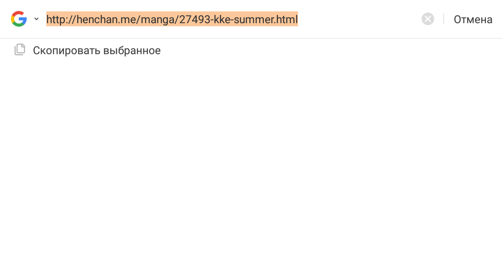Image resolution: width=502 pixels, height=262 pixels.
Task: Tap the colorful G search engine icon
Action: click(x=19, y=19)
